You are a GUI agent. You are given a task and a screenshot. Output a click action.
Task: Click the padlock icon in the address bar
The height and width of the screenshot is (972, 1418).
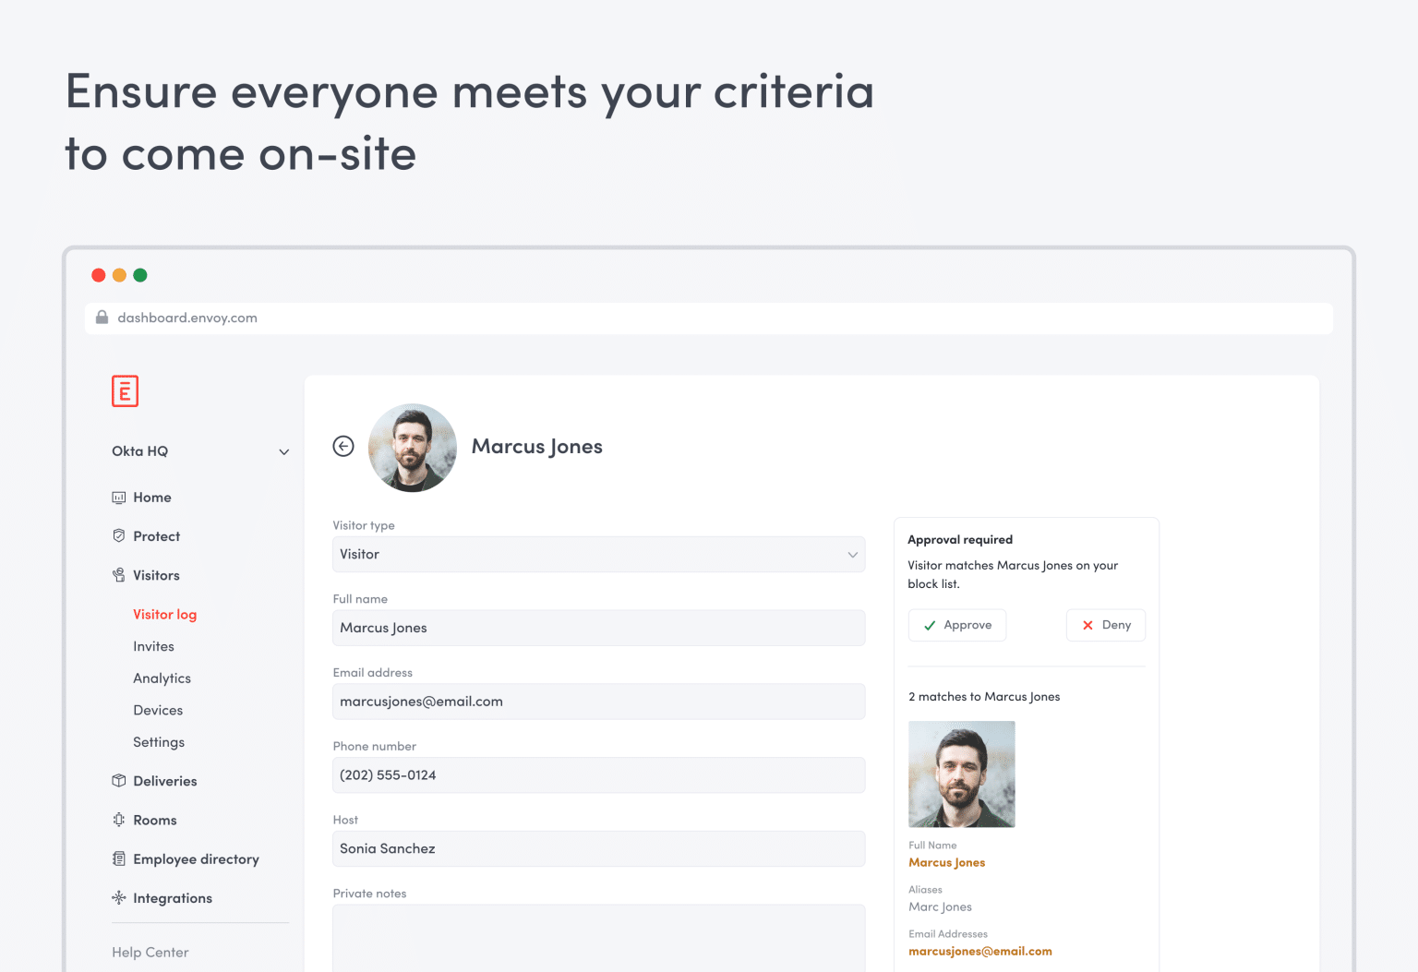tap(102, 318)
